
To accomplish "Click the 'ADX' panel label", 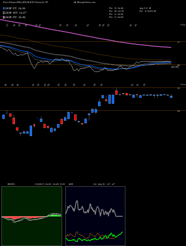I will (71, 184).
